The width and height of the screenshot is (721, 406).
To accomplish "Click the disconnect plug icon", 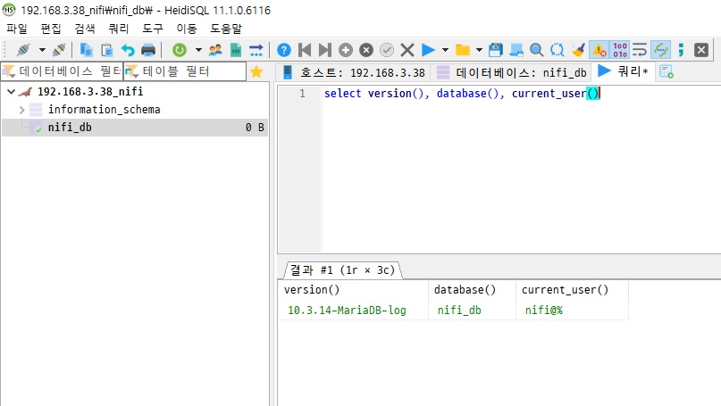I will (x=59, y=50).
